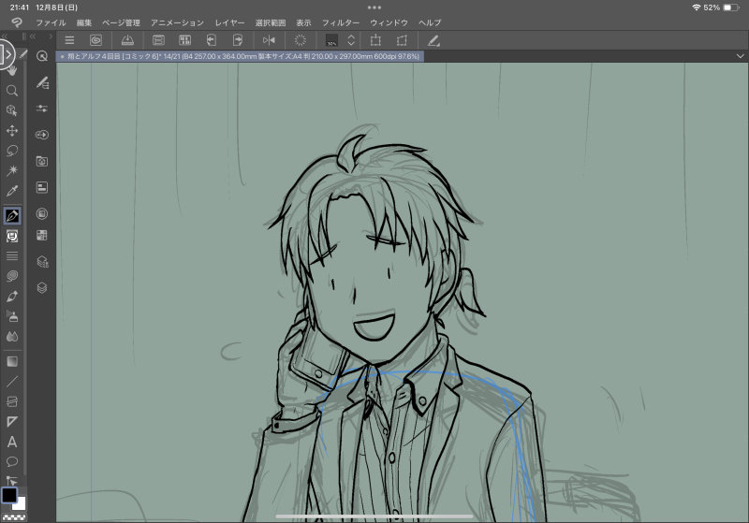Choose the Balloon speech bubble tool
The image size is (749, 523).
click(x=12, y=461)
